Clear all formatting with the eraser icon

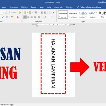(20, 12)
